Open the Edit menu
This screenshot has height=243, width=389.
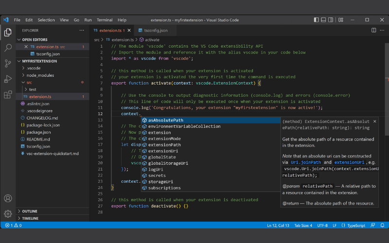click(x=29, y=20)
